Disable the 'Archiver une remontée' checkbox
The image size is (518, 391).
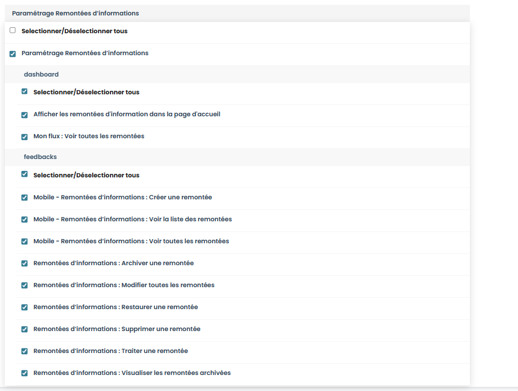click(x=24, y=263)
